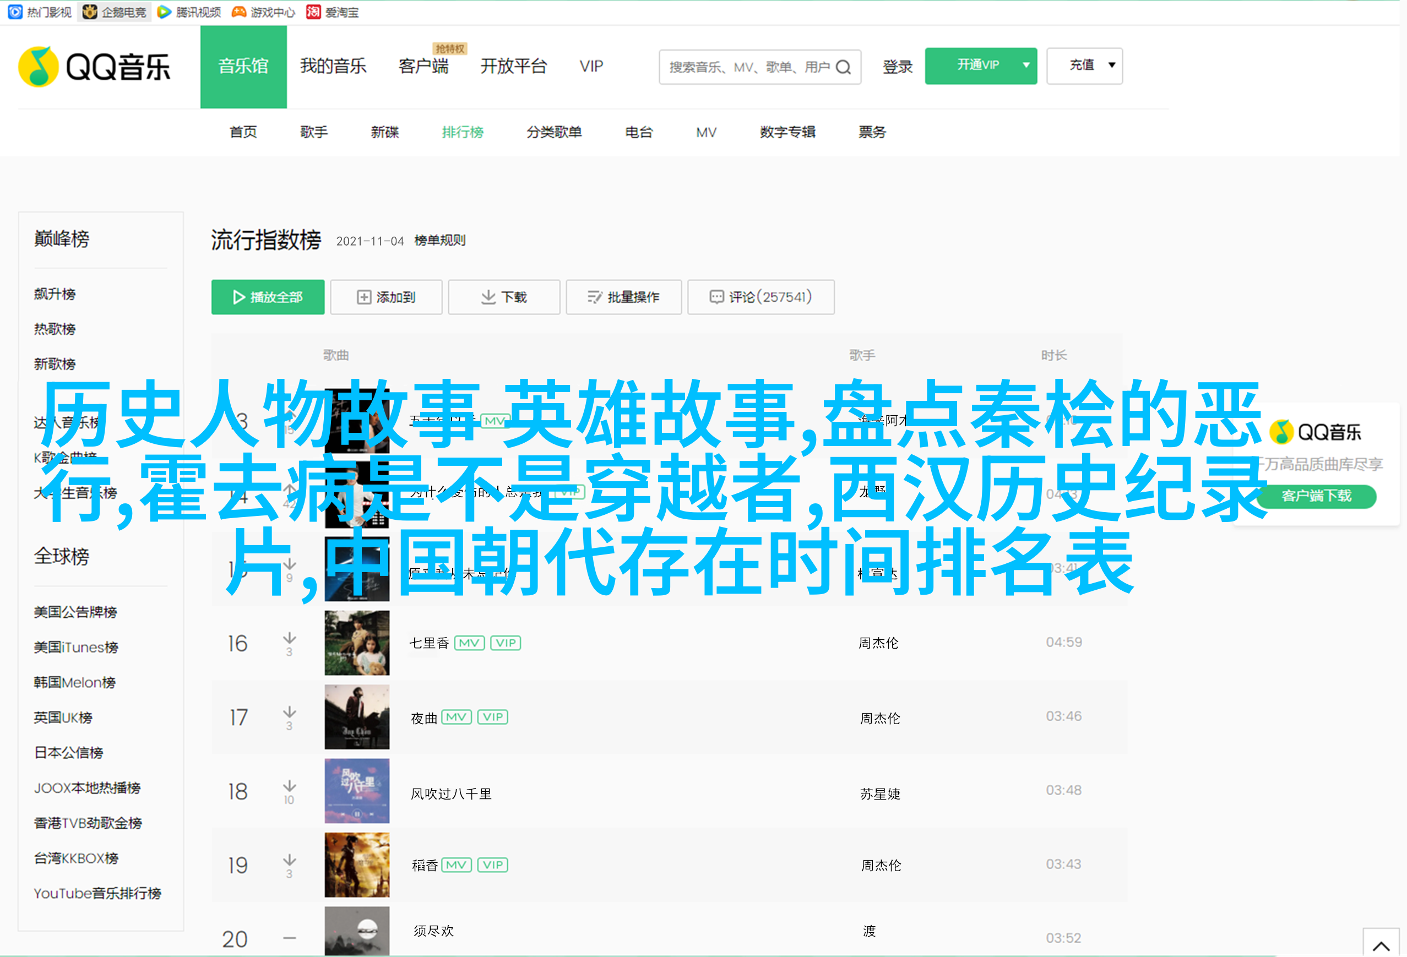Viewport: 1407px width, 957px height.
Task: Open 开放平台 tab
Action: tap(513, 66)
